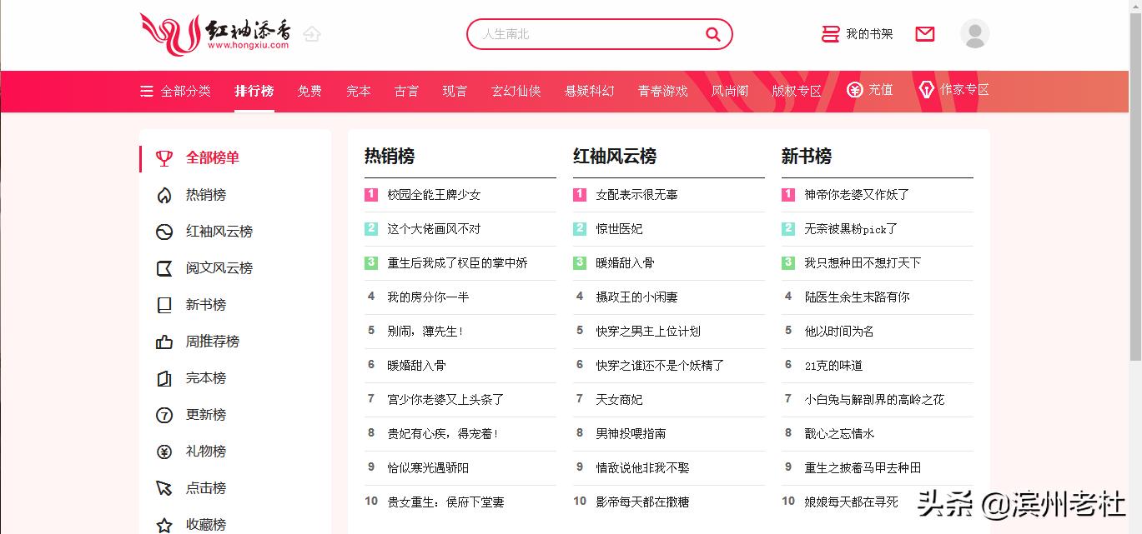Click the thumbs-up icon next to 周推荐榜
This screenshot has width=1142, height=534.
[x=164, y=341]
